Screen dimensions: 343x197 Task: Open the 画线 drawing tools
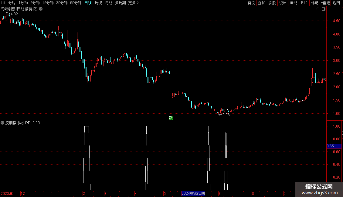pos(293,3)
